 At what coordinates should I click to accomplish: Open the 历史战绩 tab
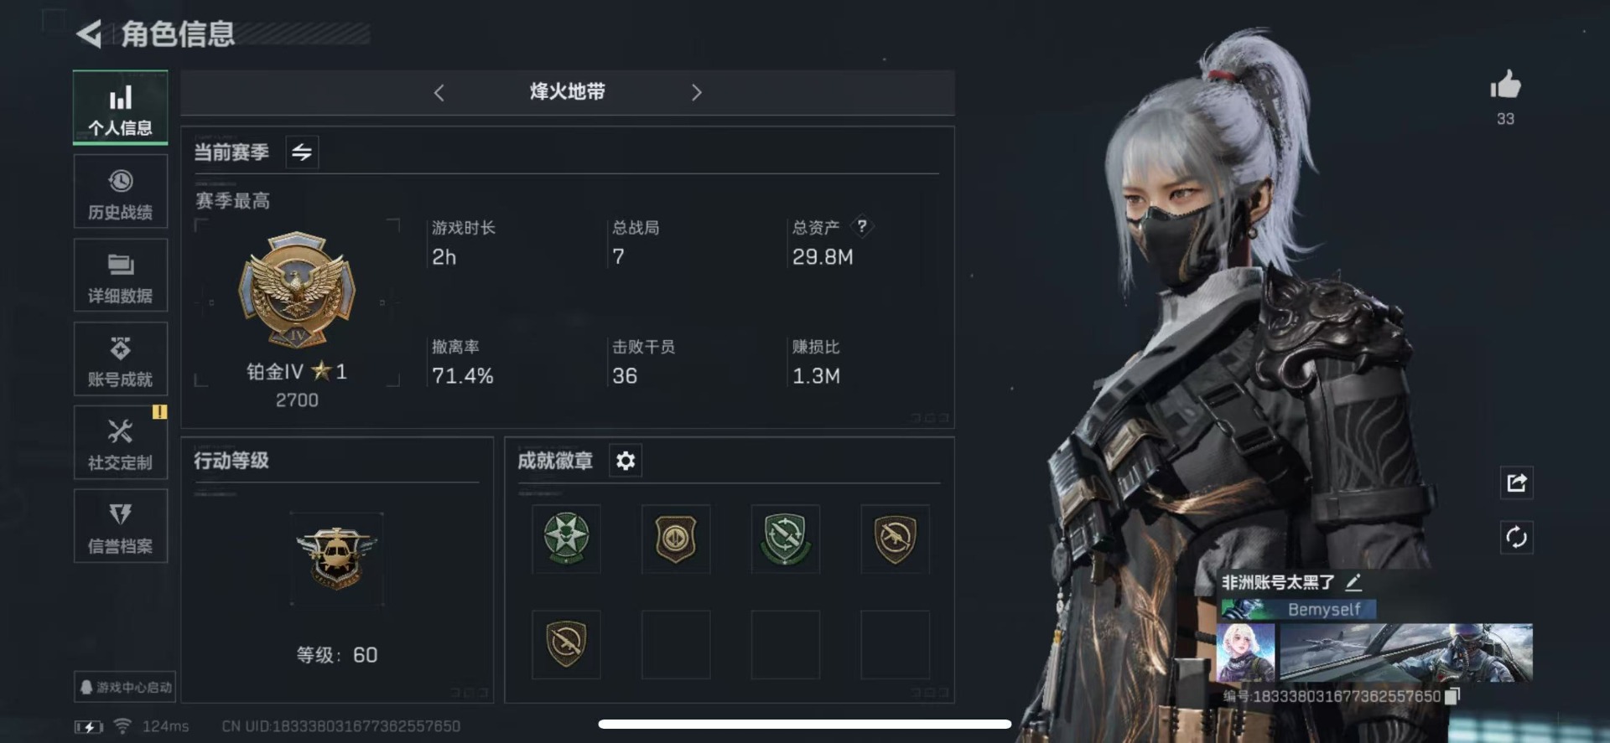coord(120,192)
